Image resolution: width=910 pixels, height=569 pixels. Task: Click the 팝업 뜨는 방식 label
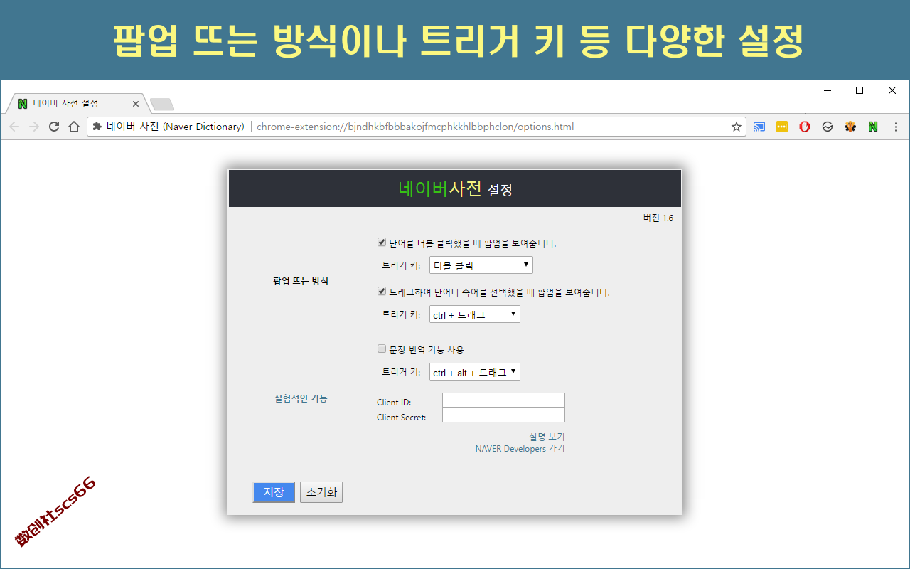301,281
